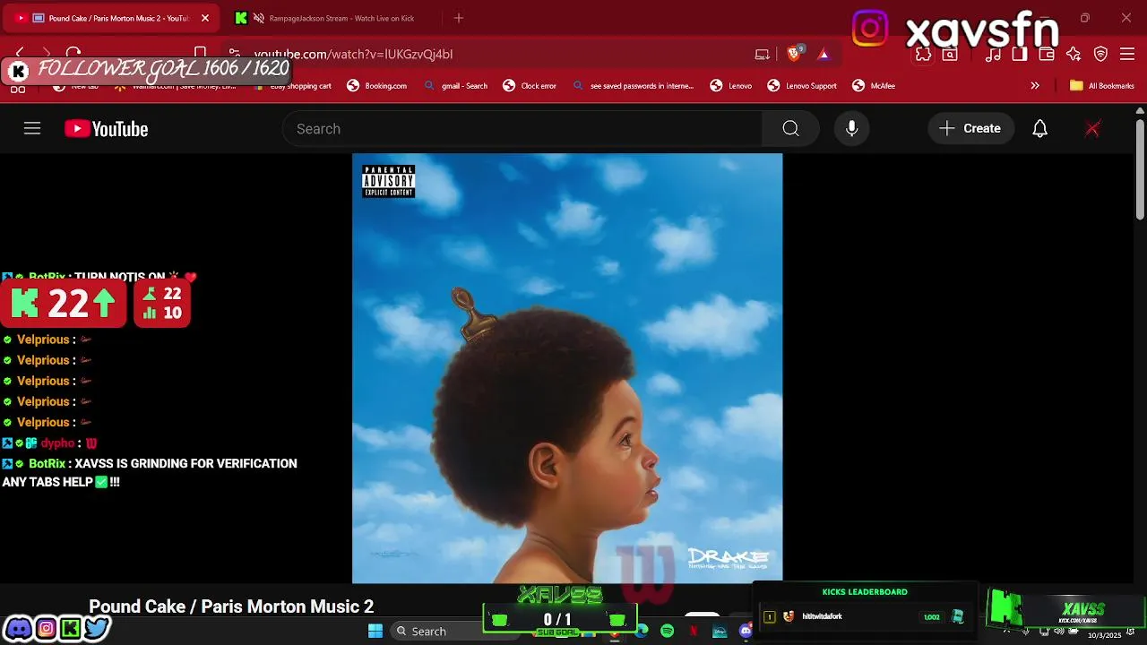Open the taskbar date 10/3/2025
1147x645 pixels.
1104,634
